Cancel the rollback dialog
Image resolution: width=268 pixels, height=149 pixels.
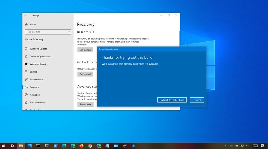197,100
